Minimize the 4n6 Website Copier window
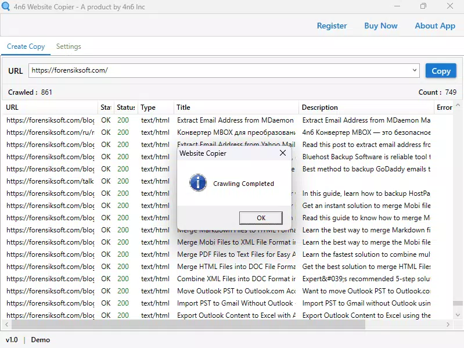The image size is (464, 348). pyautogui.click(x=397, y=6)
